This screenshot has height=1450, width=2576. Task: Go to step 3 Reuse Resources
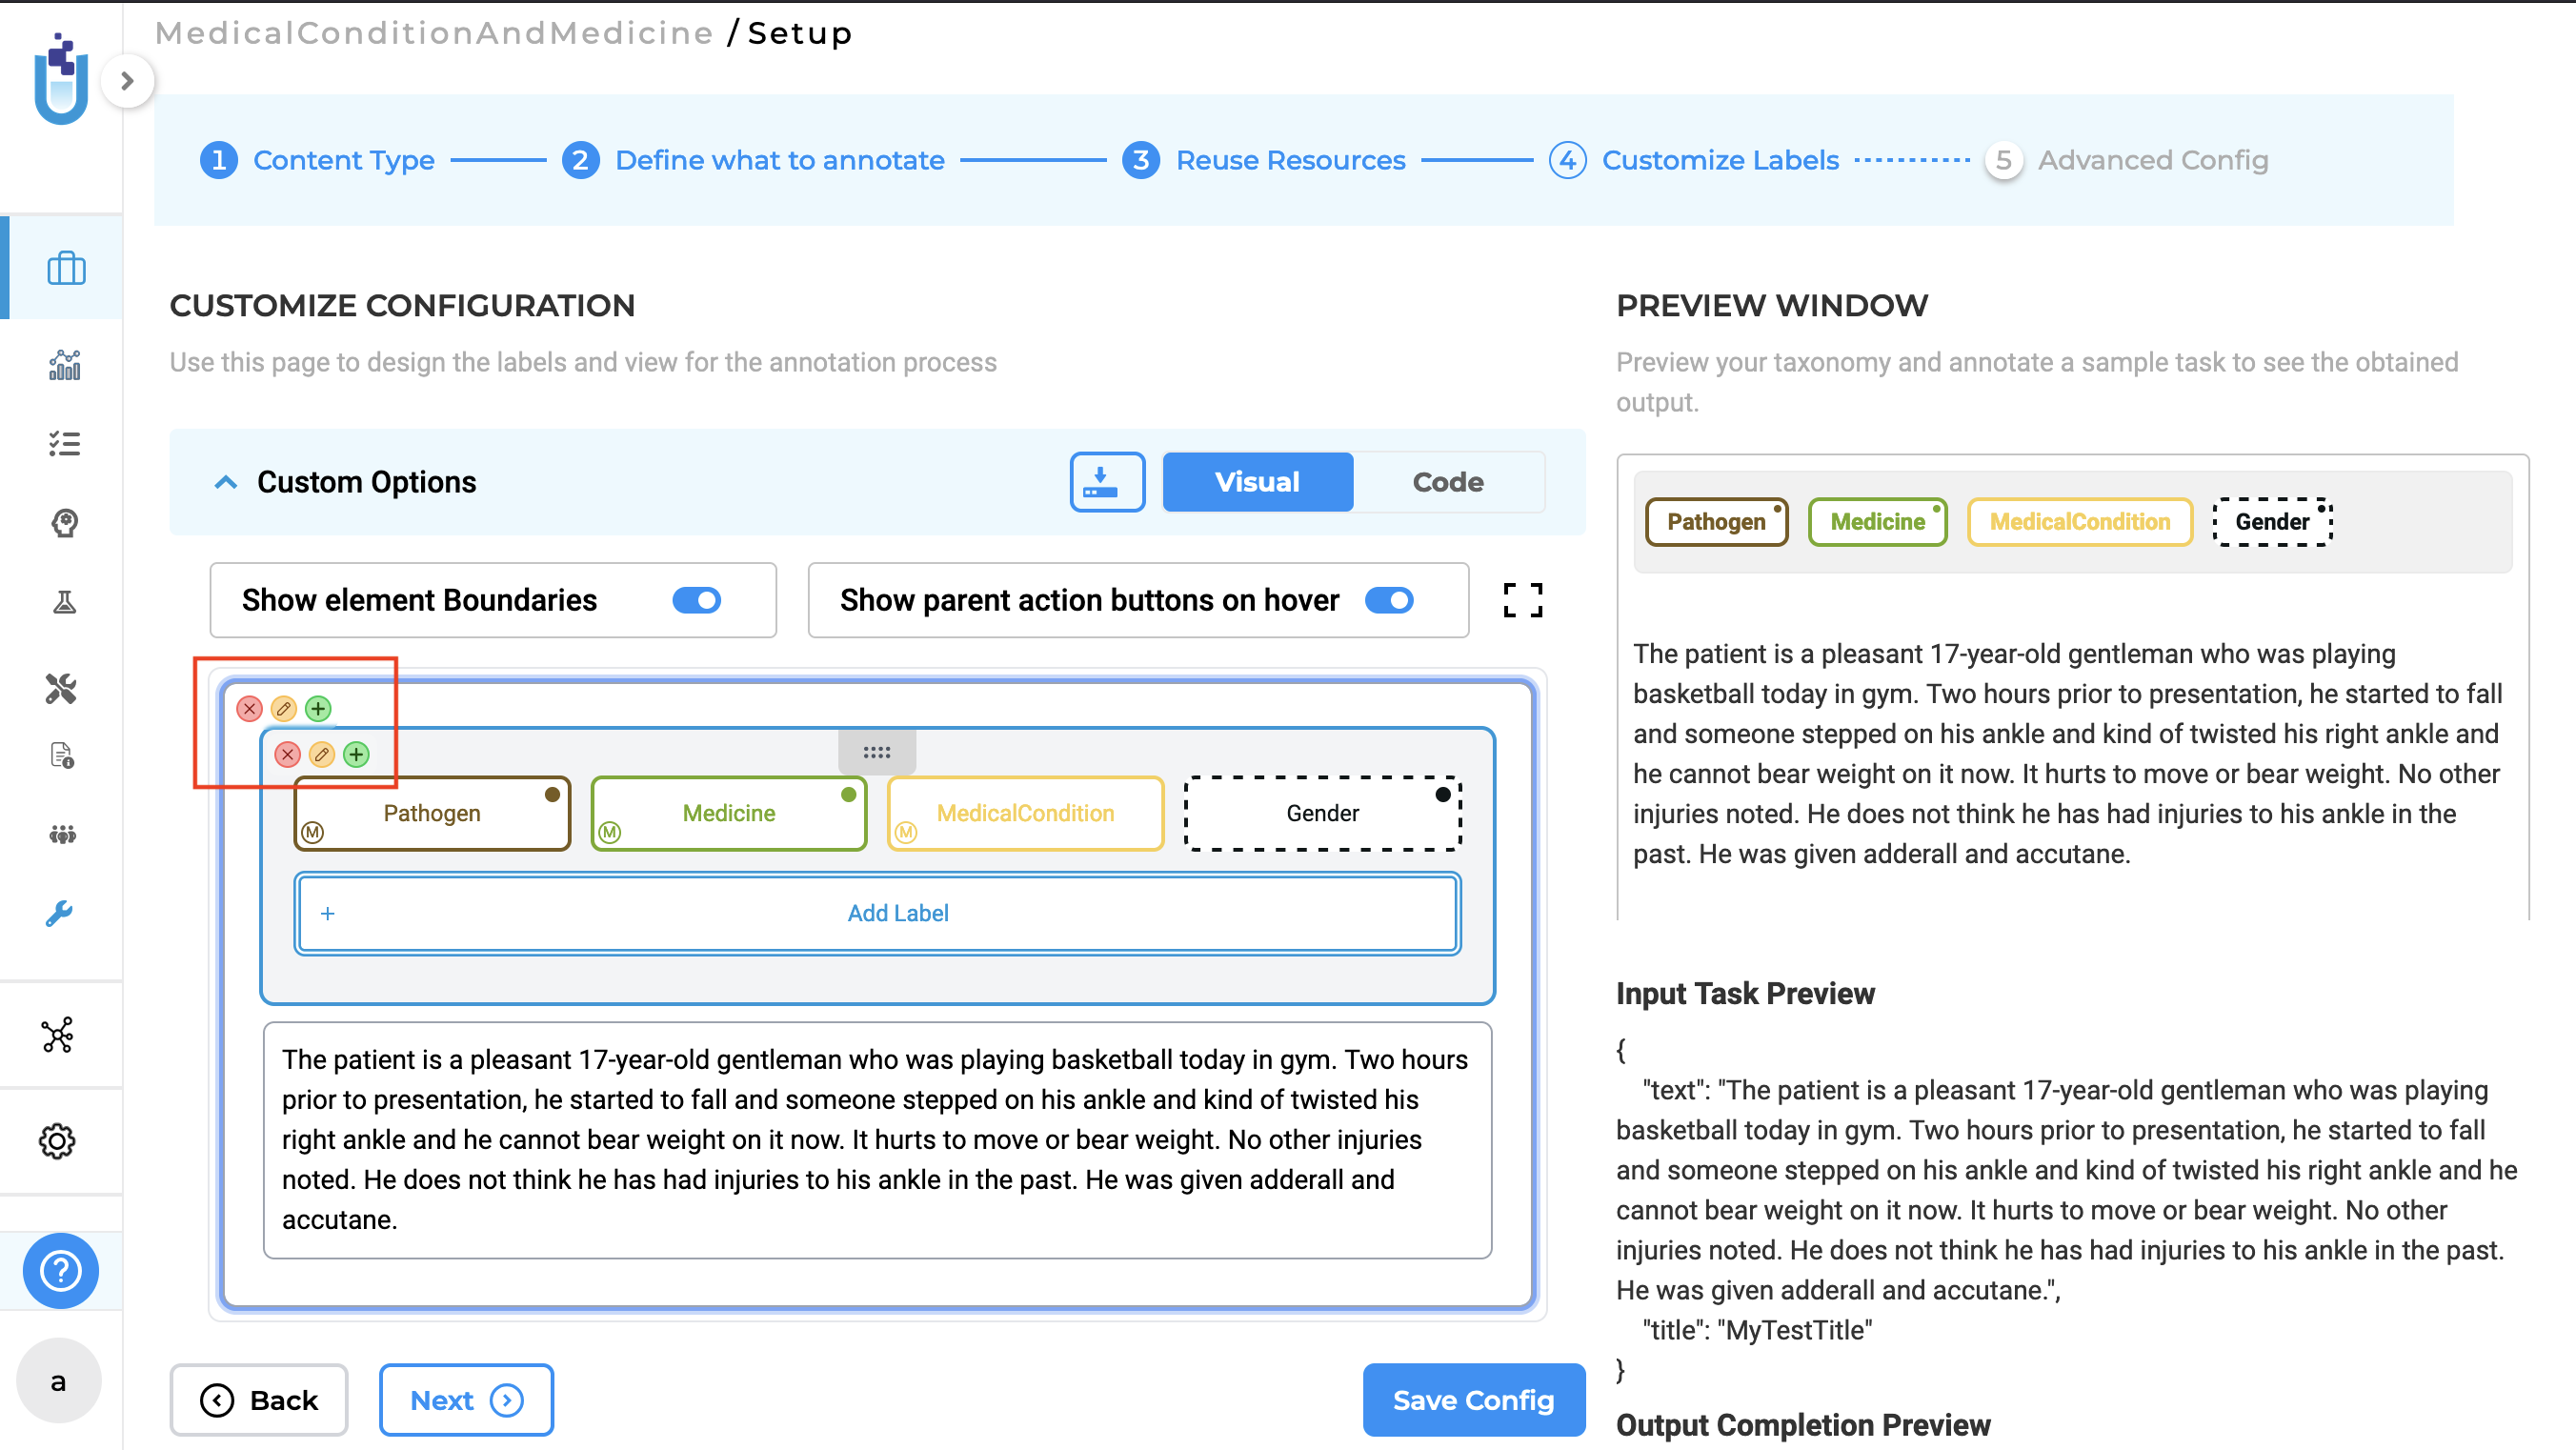point(1264,160)
